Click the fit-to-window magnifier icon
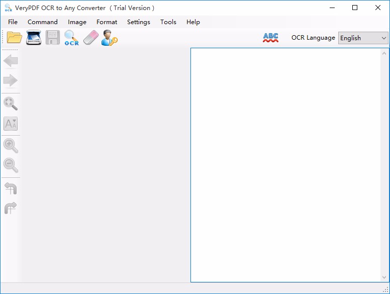This screenshot has height=294, width=390. click(11, 104)
